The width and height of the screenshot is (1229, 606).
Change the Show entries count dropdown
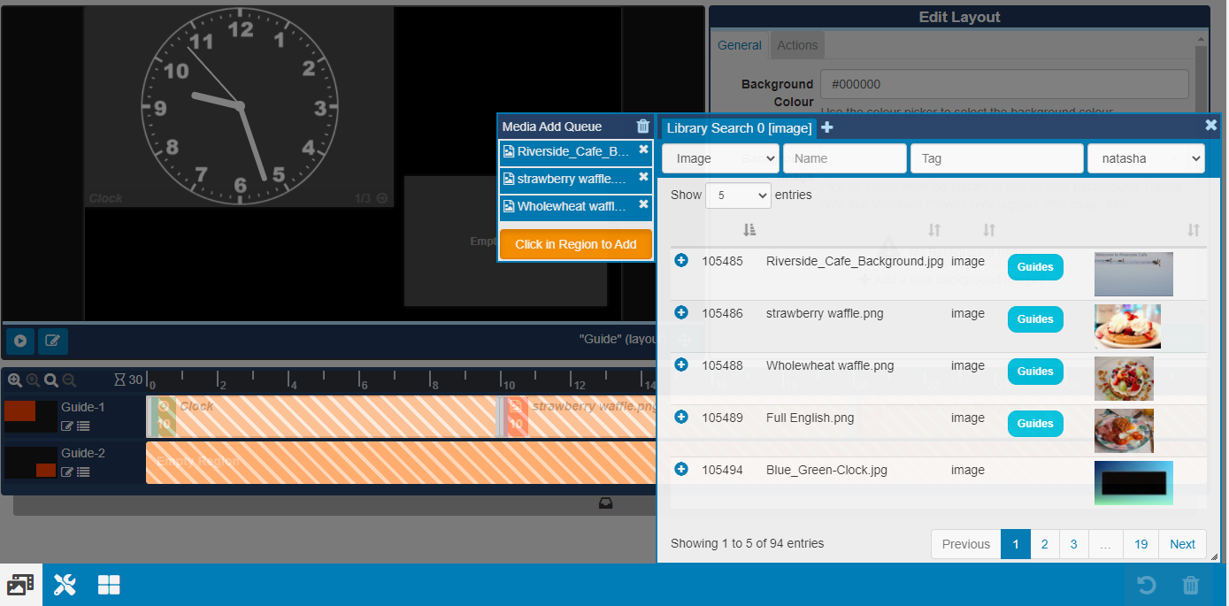pyautogui.click(x=738, y=196)
